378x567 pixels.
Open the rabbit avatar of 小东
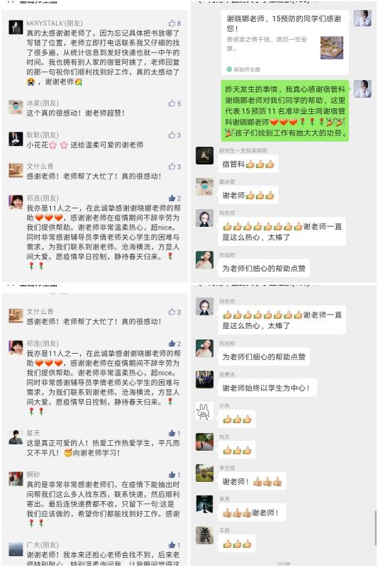point(204,411)
